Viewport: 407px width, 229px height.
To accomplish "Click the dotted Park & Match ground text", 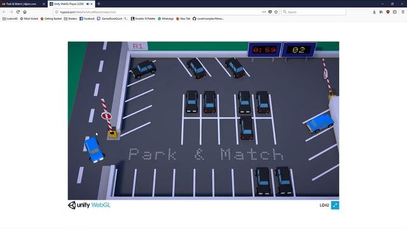I will coord(206,154).
